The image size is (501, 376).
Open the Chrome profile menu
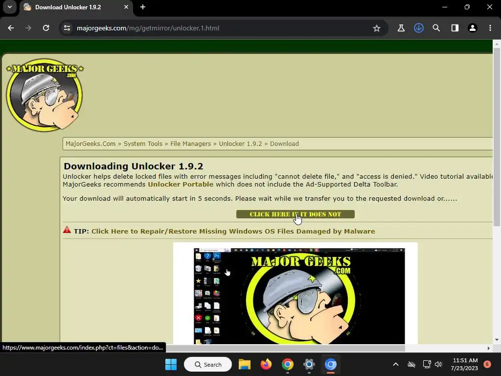(x=472, y=28)
